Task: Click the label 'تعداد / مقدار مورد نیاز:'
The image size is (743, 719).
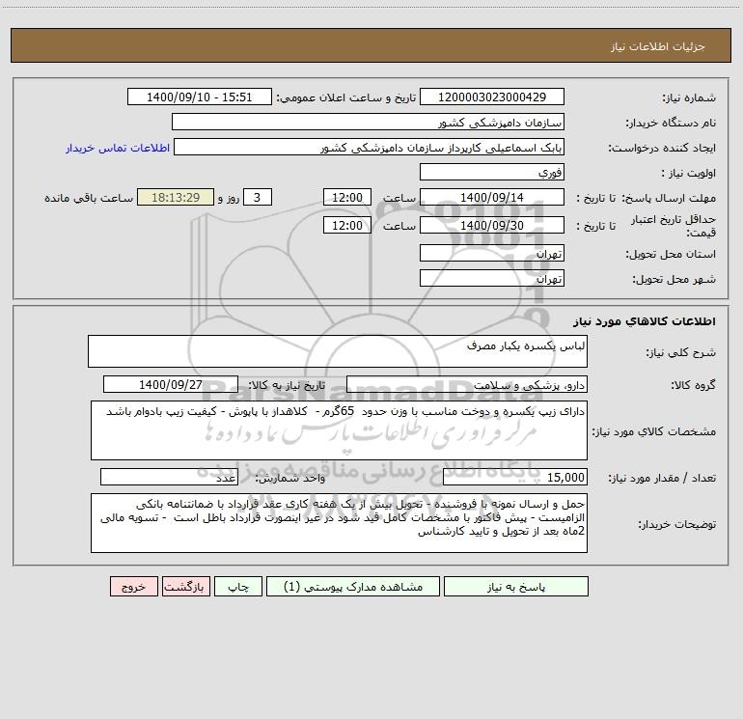Action: point(662,479)
